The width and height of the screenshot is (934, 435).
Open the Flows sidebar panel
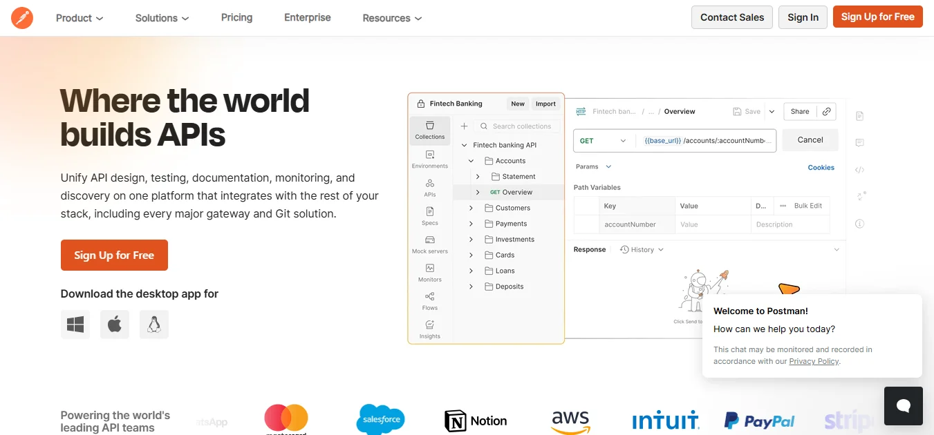[430, 301]
